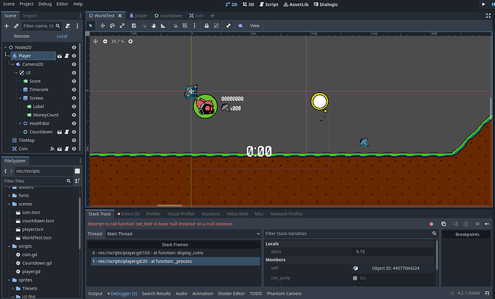This screenshot has height=299, width=495.
Task: Hide the HealthBar node
Action: [74, 123]
